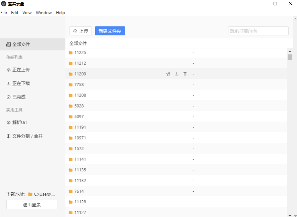Log out via 退出登录
Image resolution: width=297 pixels, height=217 pixels.
tap(31, 204)
